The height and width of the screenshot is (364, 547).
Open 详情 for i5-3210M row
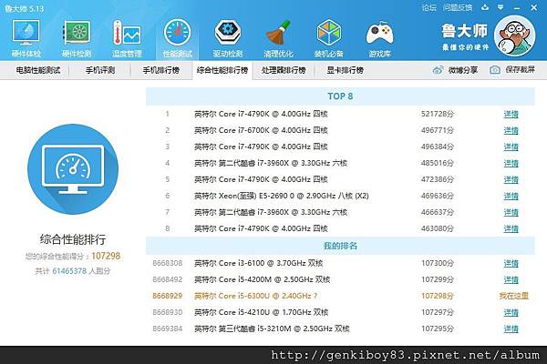pos(511,329)
